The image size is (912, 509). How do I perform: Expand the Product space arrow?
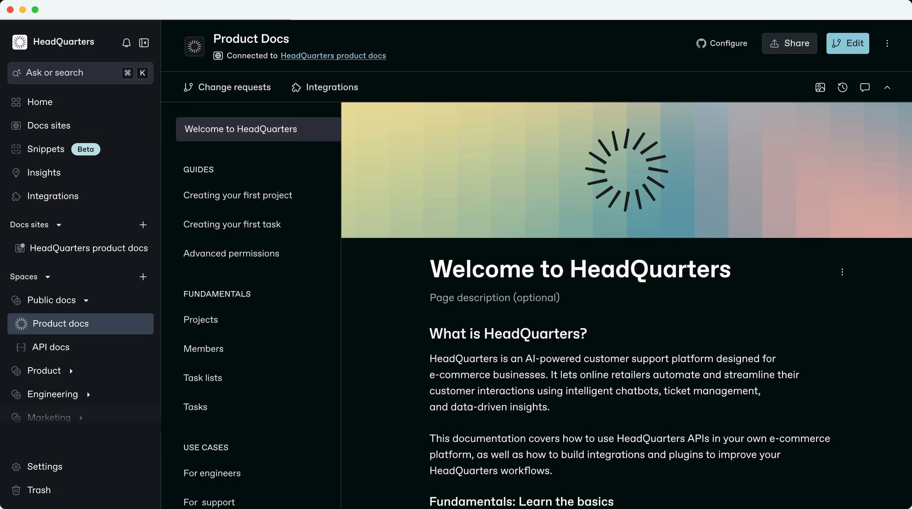click(71, 371)
